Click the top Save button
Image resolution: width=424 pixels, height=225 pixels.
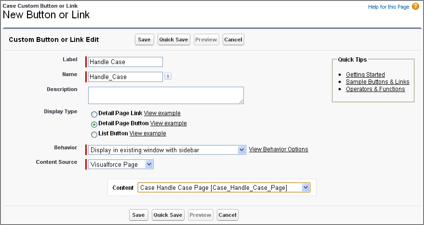(145, 40)
